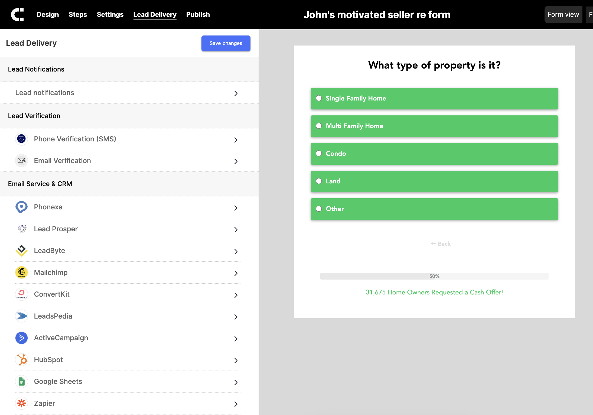This screenshot has width=593, height=415.
Task: Choose the Land radio option
Action: pyautogui.click(x=319, y=181)
